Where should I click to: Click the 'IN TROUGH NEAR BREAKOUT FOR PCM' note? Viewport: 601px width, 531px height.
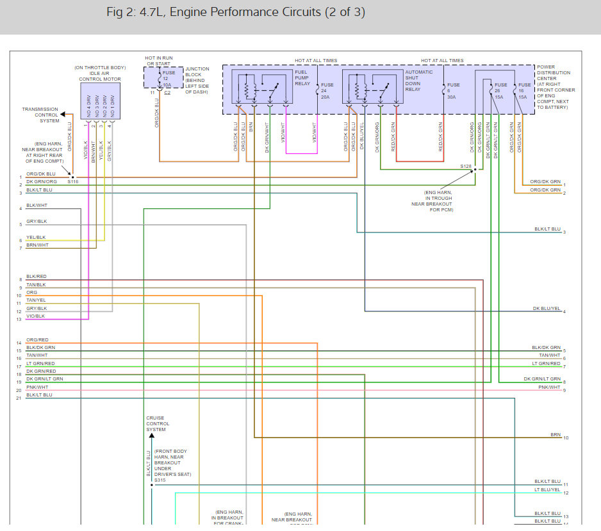click(432, 201)
